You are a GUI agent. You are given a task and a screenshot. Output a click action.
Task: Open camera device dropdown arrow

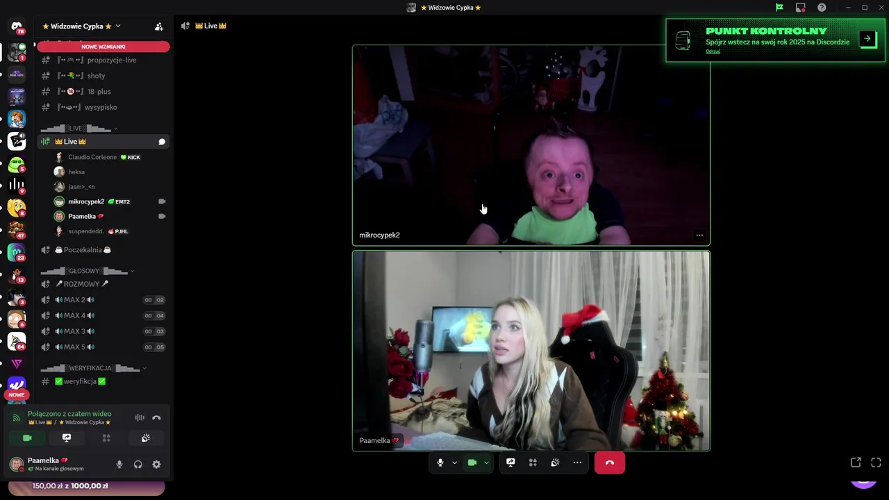tap(487, 462)
